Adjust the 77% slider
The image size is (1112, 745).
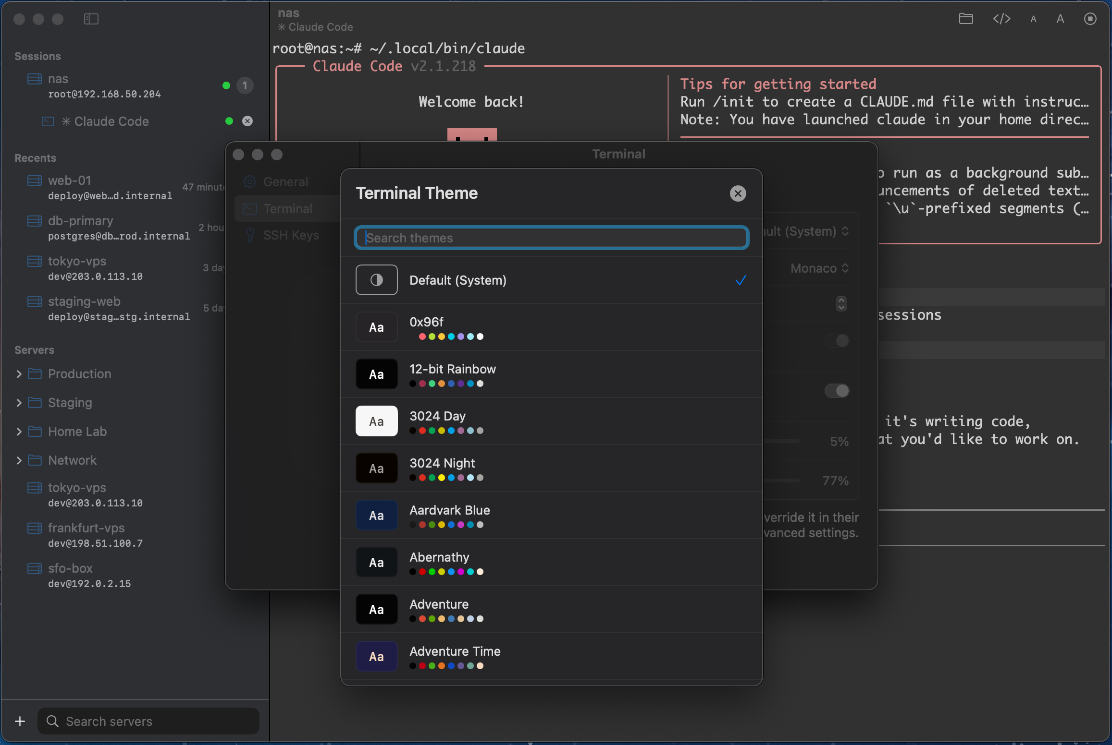(781, 481)
